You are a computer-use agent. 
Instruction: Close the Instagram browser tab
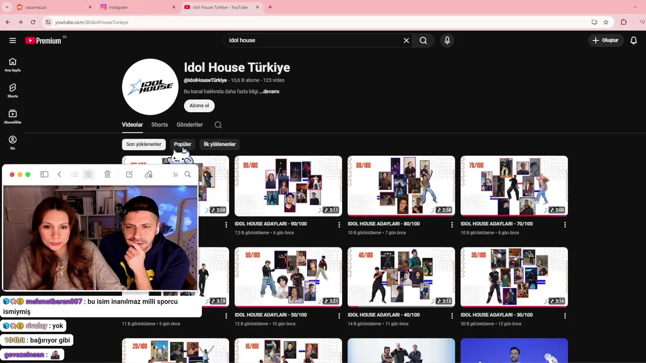tap(174, 7)
